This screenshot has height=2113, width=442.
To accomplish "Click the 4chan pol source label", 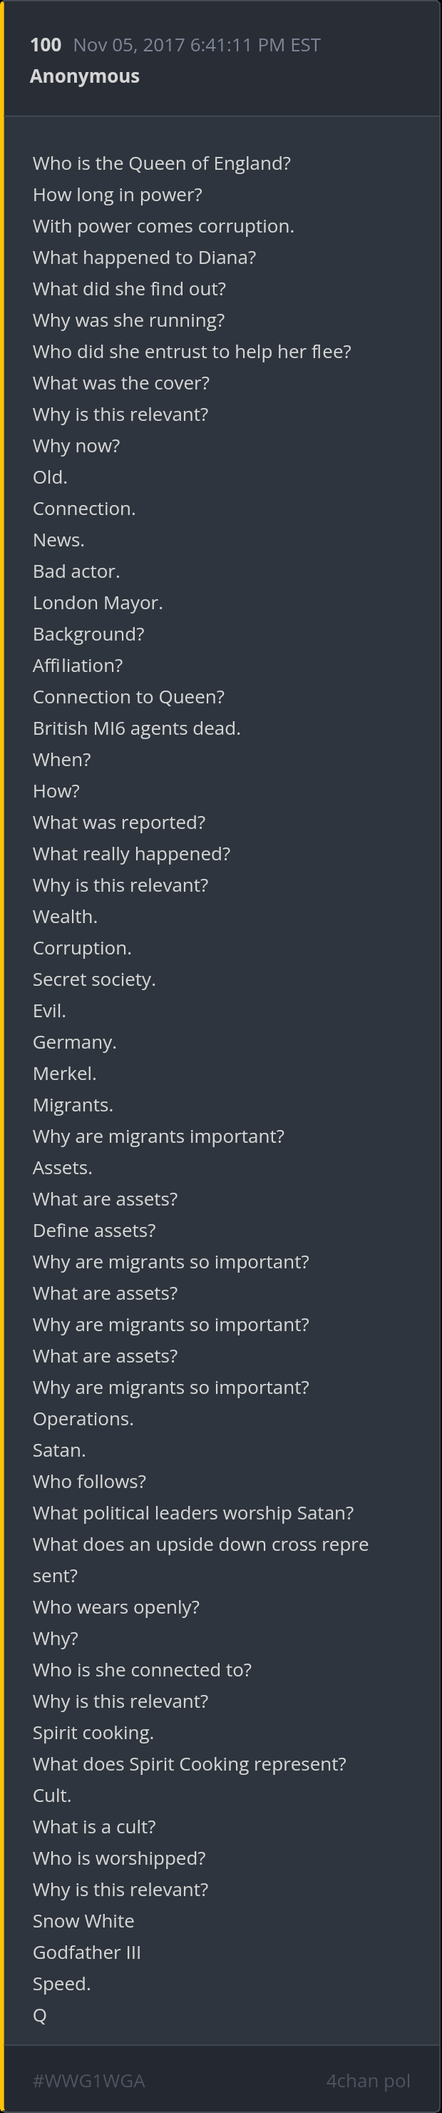I will point(367,2080).
